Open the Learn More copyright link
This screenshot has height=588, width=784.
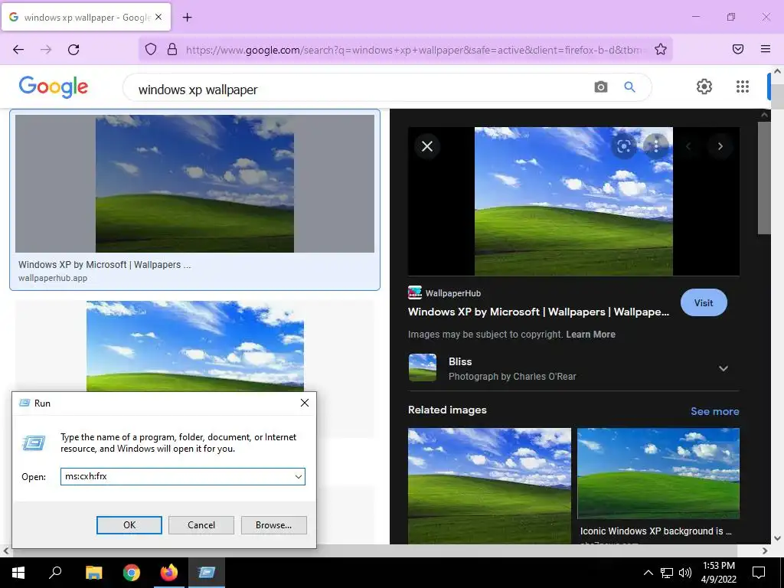tap(590, 335)
